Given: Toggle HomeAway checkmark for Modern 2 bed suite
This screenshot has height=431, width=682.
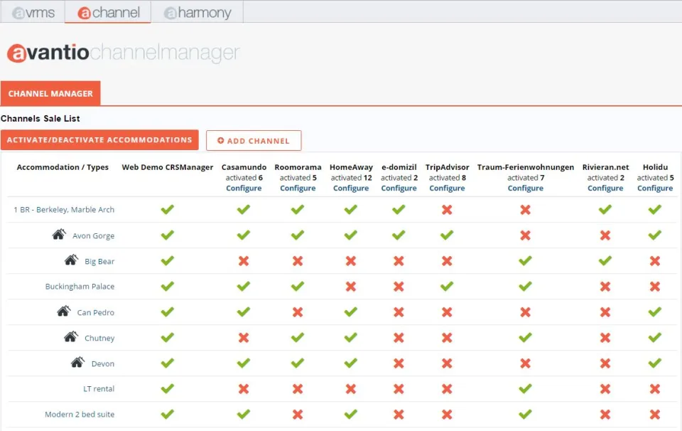Looking at the screenshot, I should 351,414.
